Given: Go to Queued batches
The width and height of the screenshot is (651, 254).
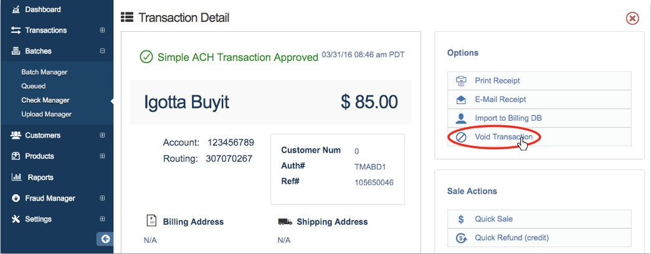Looking at the screenshot, I should point(34,87).
